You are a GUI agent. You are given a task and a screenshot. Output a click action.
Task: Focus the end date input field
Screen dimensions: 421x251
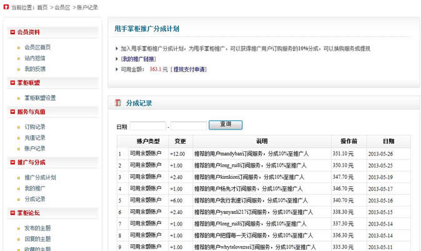pos(189,126)
